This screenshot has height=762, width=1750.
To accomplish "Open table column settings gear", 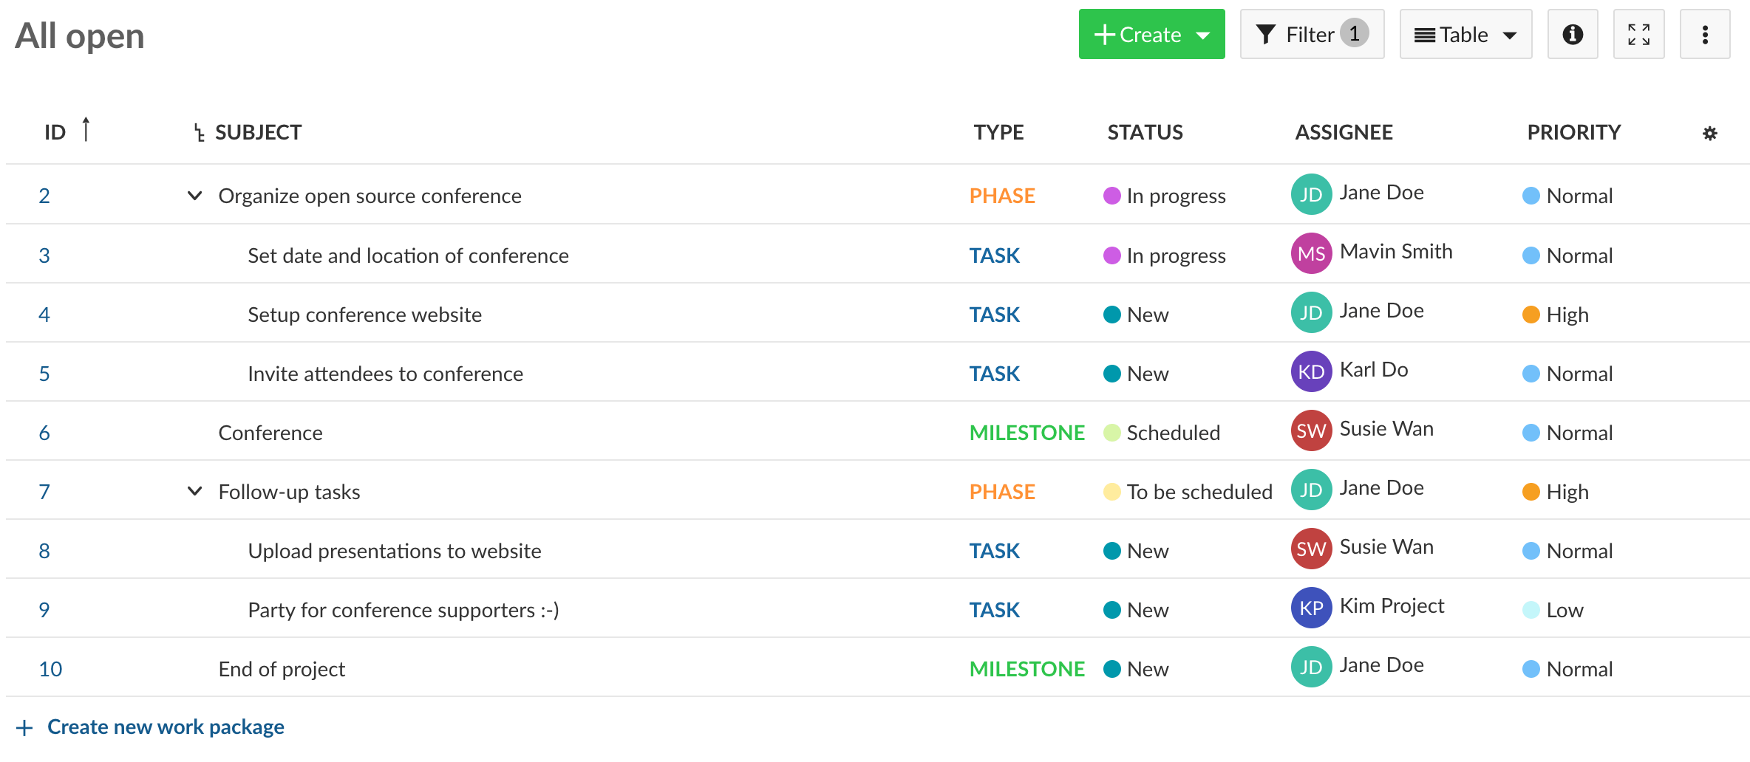I will pos(1709,134).
